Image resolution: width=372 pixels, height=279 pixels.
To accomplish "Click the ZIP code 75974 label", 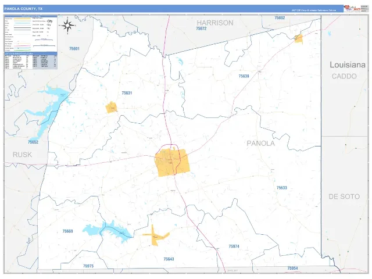I will click(234, 246).
